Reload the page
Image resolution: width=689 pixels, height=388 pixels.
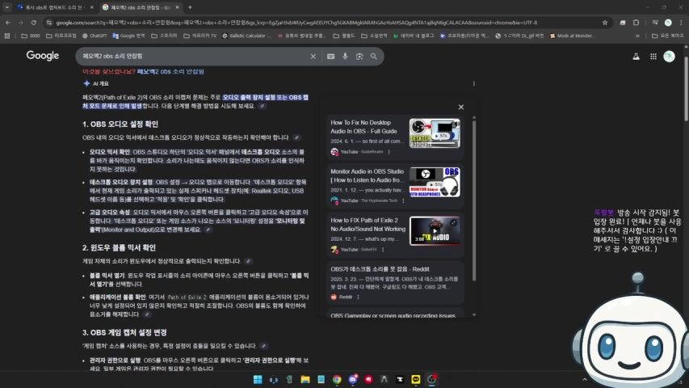(x=33, y=23)
